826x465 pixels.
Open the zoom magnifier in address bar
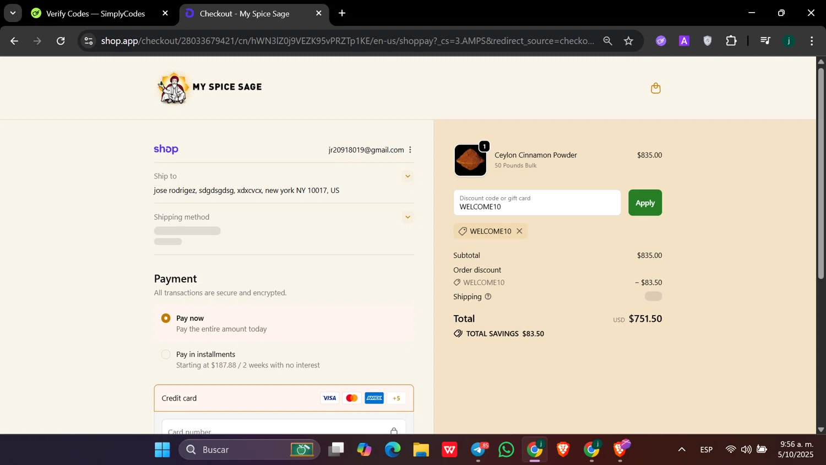(607, 41)
